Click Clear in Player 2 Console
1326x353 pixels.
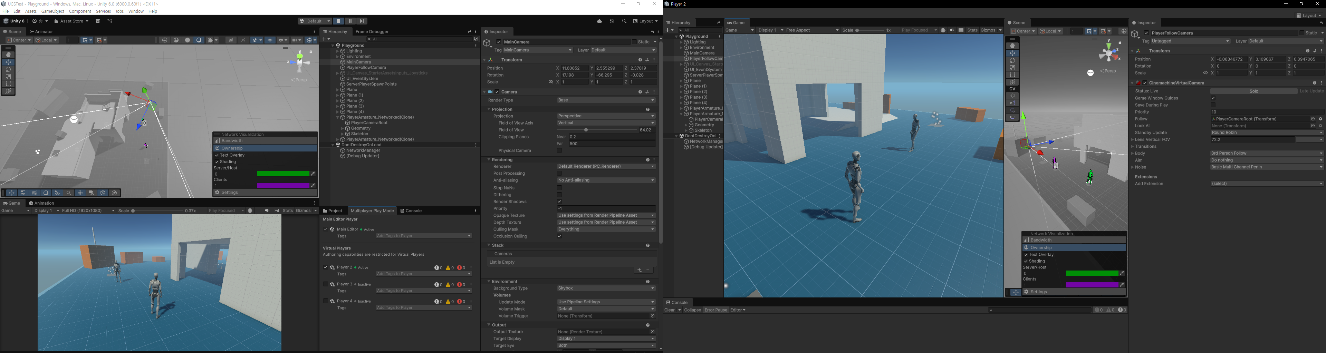click(x=670, y=310)
